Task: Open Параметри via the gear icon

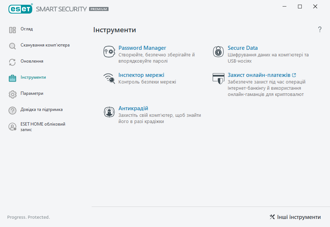Action: pos(12,94)
